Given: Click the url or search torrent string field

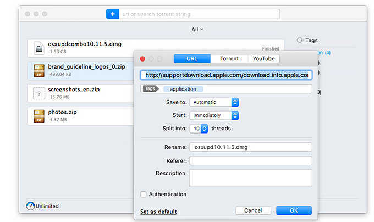Looking at the screenshot, I should (200, 14).
